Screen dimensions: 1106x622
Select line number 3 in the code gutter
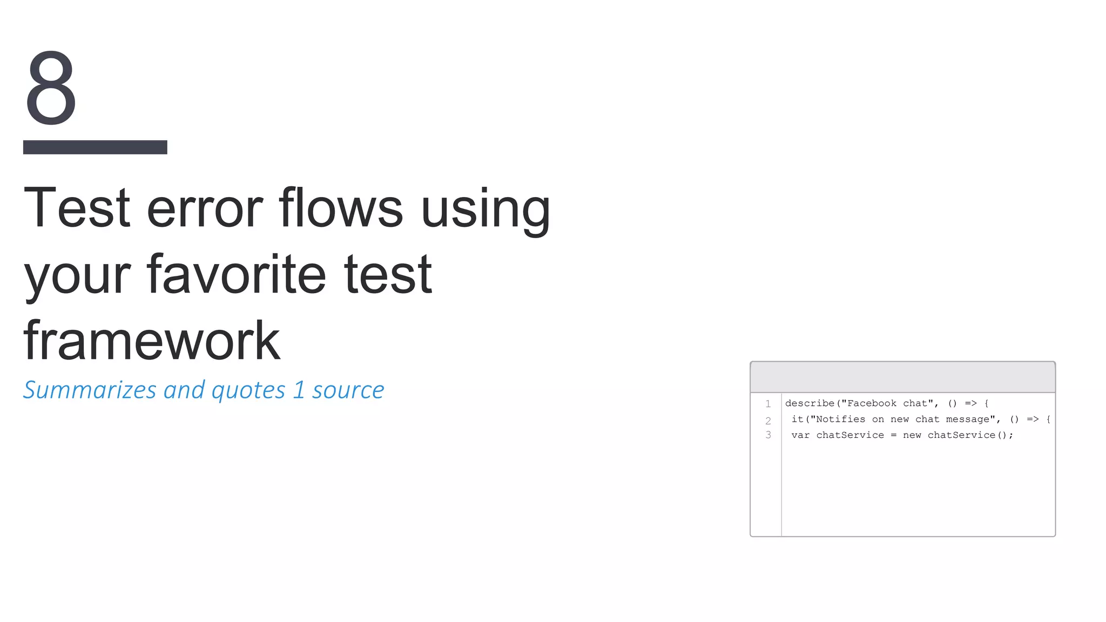[767, 435]
